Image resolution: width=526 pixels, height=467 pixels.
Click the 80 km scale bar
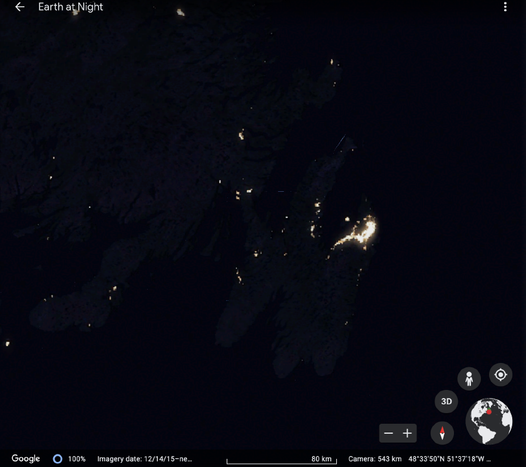point(281,459)
